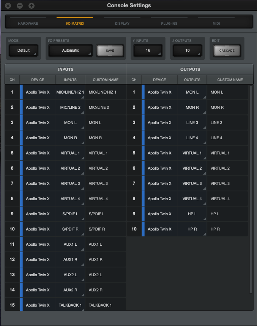This screenshot has height=326, width=257.
Task: Edit output custom name HP L
Action: tap(227, 214)
